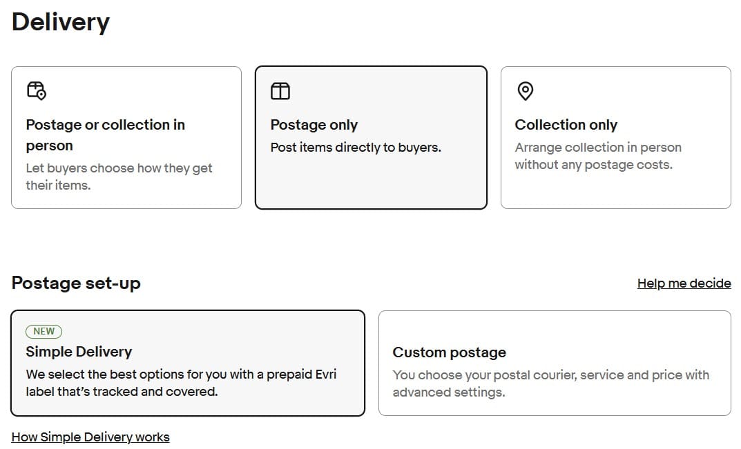Click the Delivery page heading
The height and width of the screenshot is (449, 741).
[61, 22]
